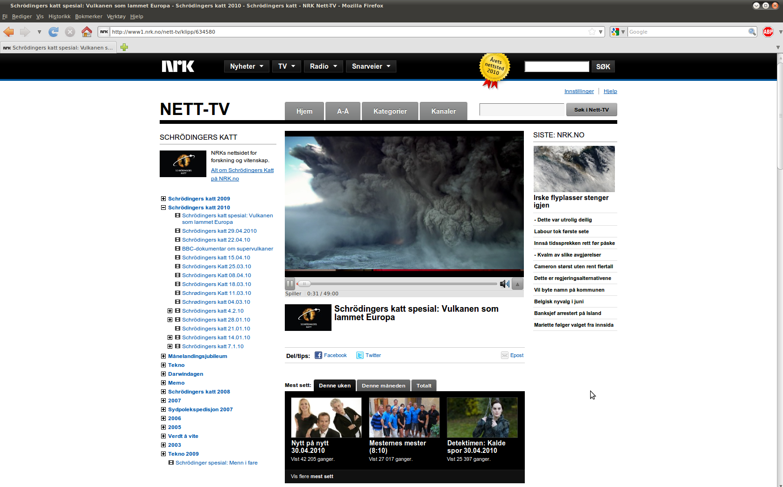783x487 pixels.
Task: Reload the page with the refresh icon
Action: point(54,32)
